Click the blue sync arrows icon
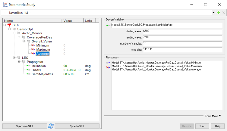Image resolution: width=227 pixels, height=131 pixels. 51,126
